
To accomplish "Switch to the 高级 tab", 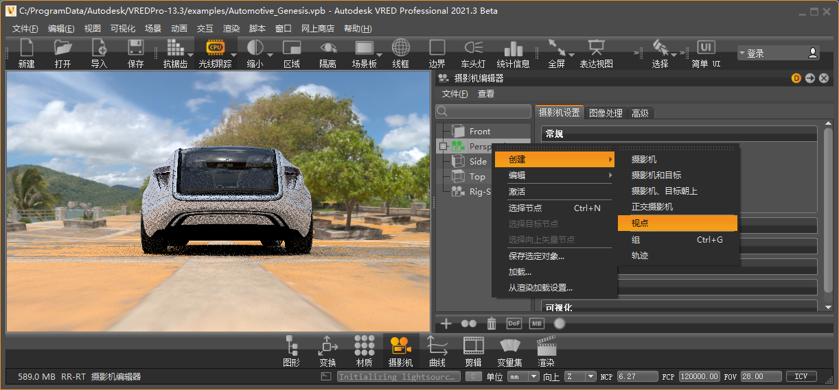I will 640,113.
